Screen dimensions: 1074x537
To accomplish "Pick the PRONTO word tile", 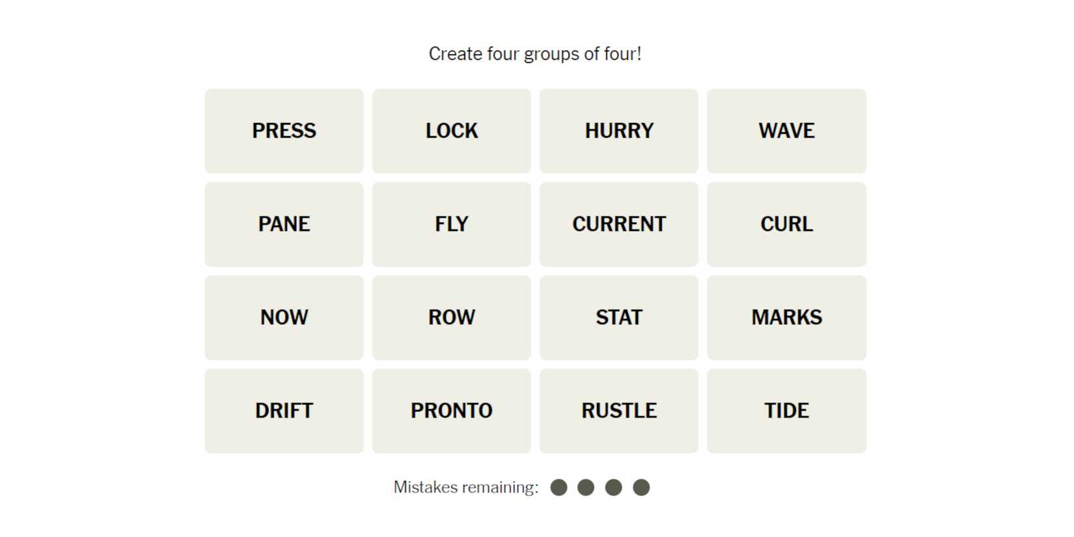I will [451, 411].
